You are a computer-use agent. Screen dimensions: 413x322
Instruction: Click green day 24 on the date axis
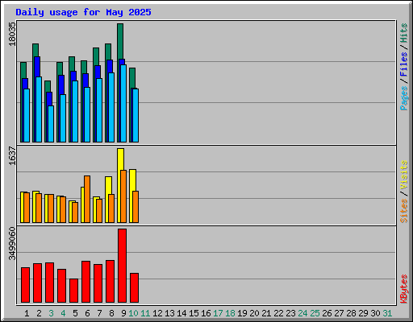[x=302, y=313]
